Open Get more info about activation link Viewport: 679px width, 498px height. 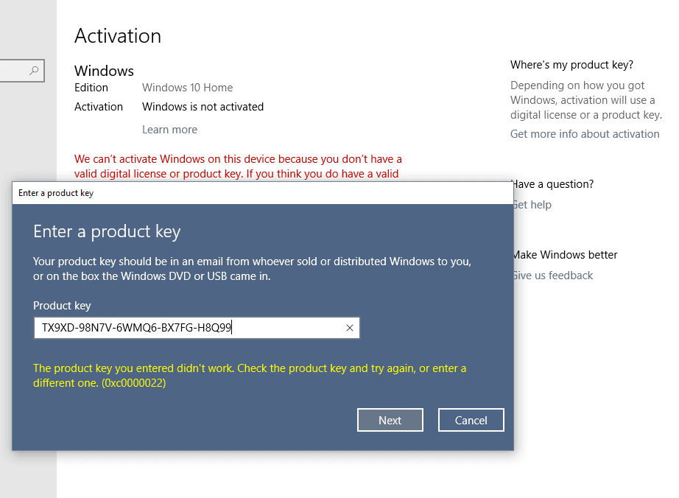585,134
